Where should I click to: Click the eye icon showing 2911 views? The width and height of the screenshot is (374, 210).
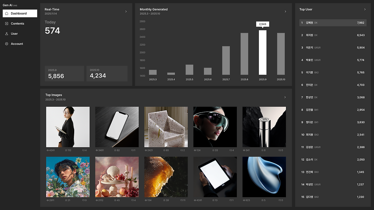coord(48,200)
